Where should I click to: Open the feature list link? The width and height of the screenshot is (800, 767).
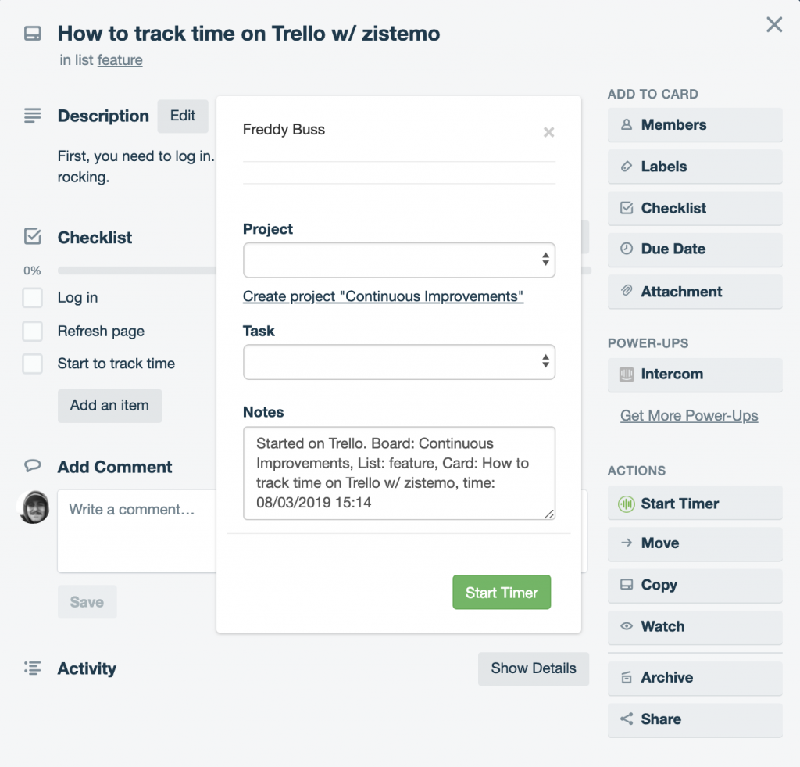click(x=120, y=59)
